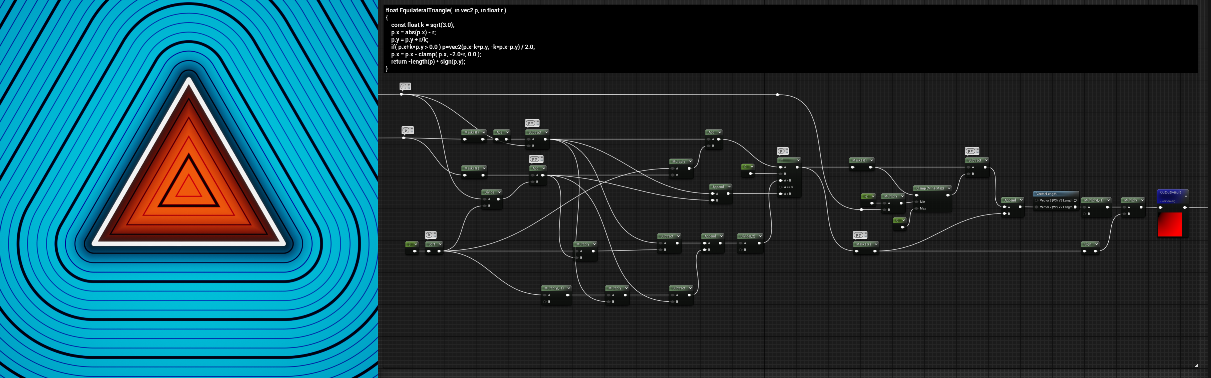Click the 'k' comment bubble above Sqrt
Viewport: 1211px width, 378px height.
pyautogui.click(x=429, y=235)
